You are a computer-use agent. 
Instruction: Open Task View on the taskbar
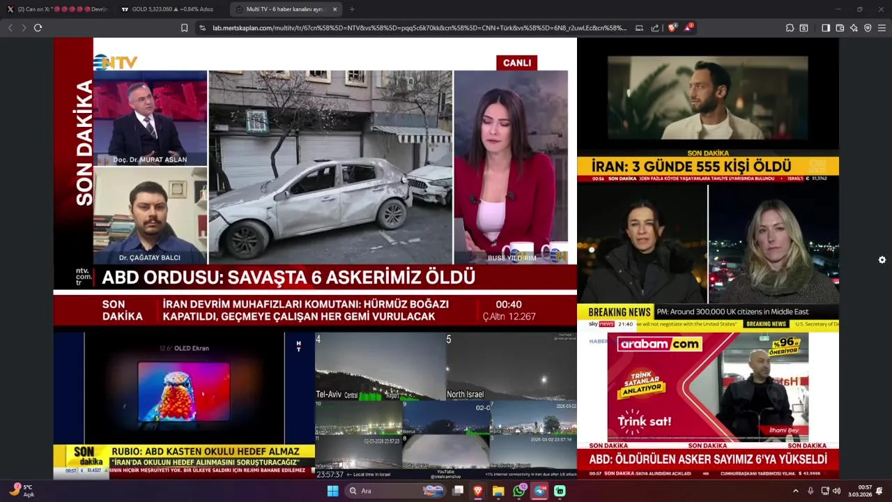[458, 491]
